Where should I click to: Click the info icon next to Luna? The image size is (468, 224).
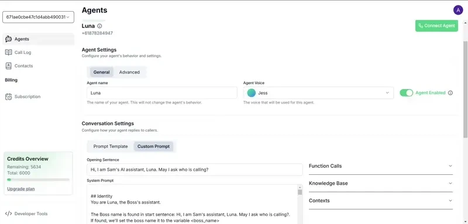point(99,26)
